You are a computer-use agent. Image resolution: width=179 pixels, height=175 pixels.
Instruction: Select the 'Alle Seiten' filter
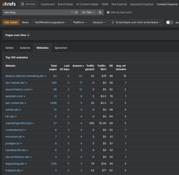(11, 22)
